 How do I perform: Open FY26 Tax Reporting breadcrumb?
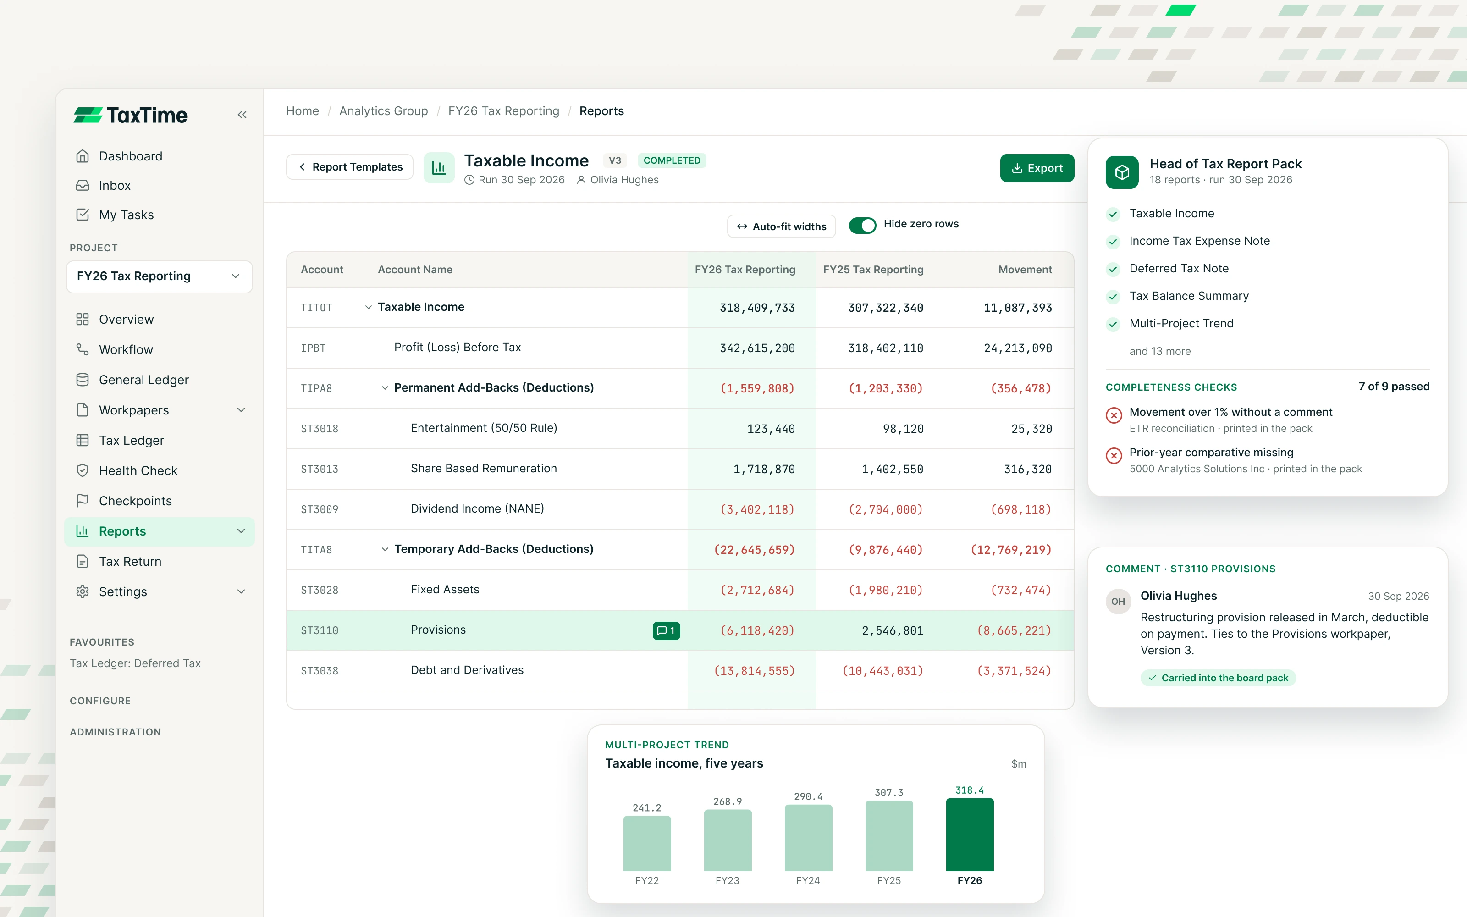coord(504,111)
